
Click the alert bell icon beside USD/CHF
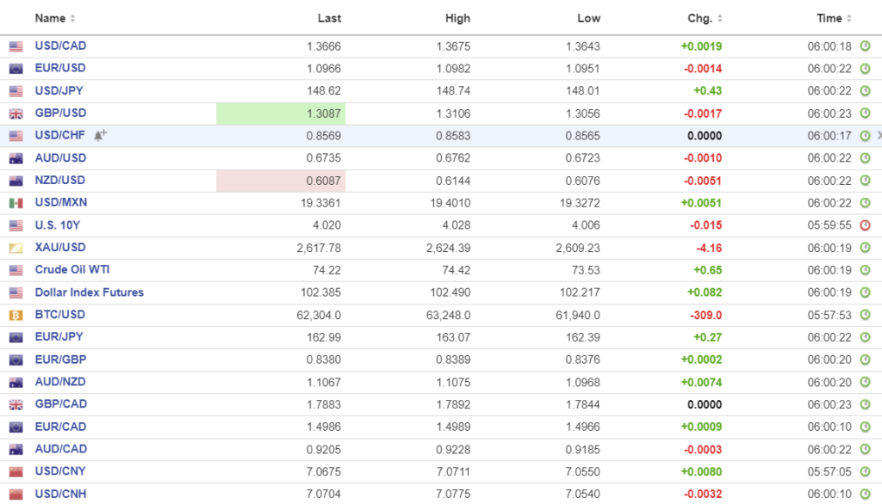101,135
